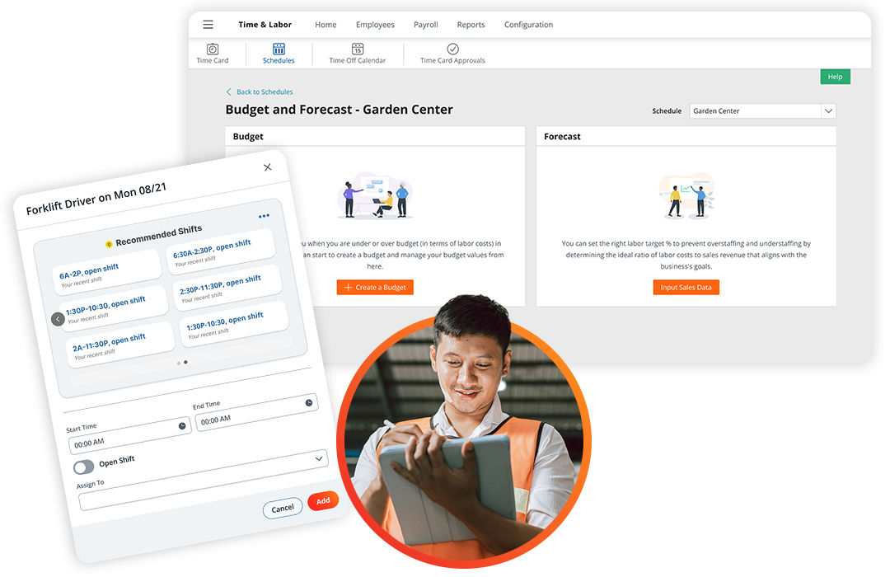This screenshot has height=577, width=890.
Task: Close the Forklift Driver shift dialog
Action: coord(267,167)
